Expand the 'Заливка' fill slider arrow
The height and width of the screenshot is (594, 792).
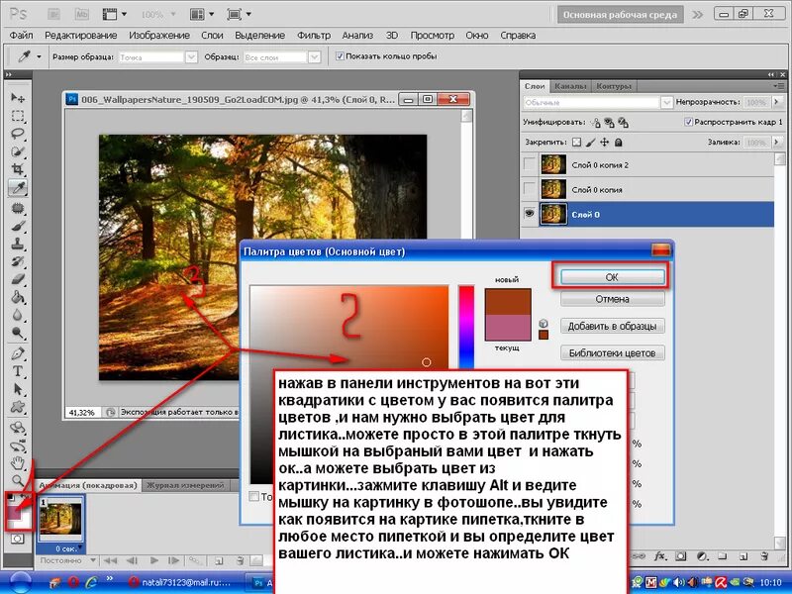[x=776, y=143]
